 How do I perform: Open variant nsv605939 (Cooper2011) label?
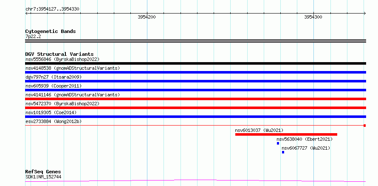[54, 86]
